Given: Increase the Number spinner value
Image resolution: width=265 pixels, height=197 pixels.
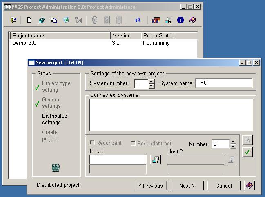Looking at the screenshot, I should (233, 142).
